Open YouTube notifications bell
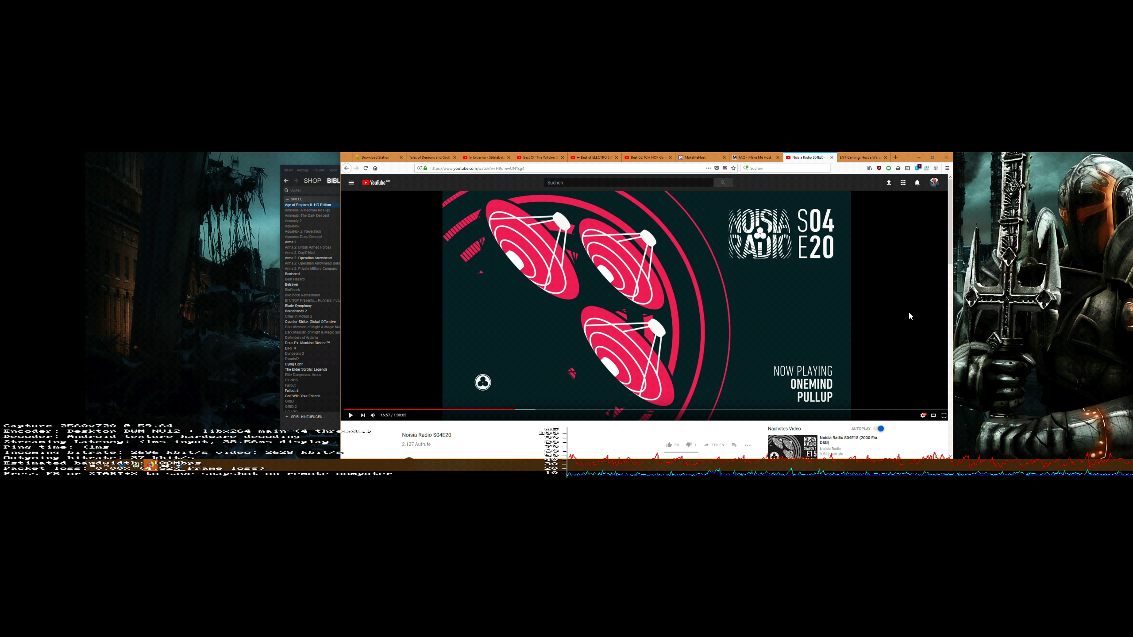Image resolution: width=1133 pixels, height=637 pixels. point(917,183)
